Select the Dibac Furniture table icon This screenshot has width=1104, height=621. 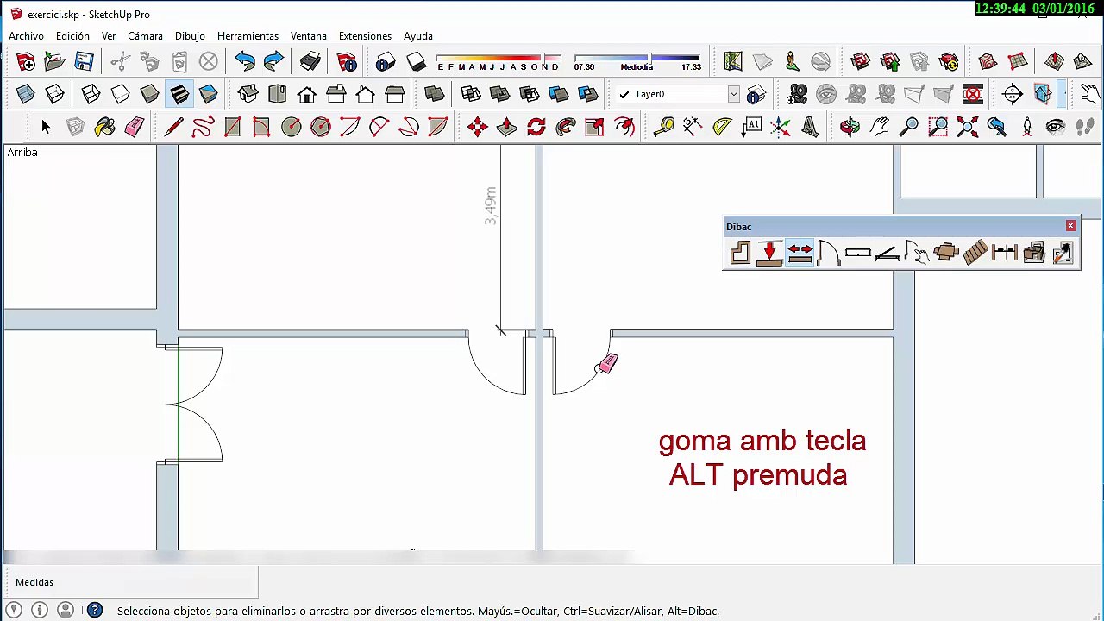point(946,253)
